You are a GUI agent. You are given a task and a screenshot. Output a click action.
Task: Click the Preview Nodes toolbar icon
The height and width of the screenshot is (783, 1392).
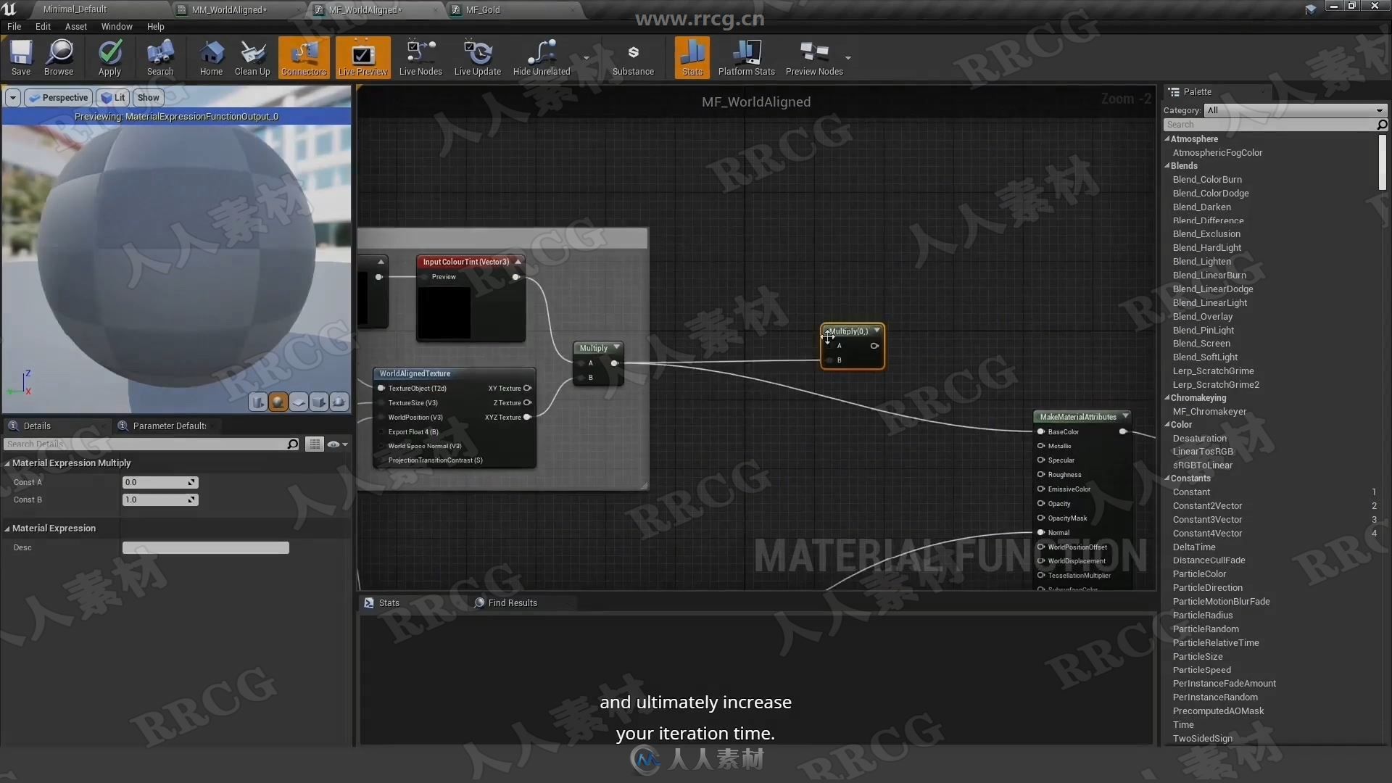point(814,57)
